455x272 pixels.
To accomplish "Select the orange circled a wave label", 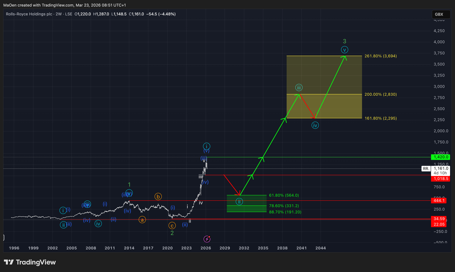I will pyautogui.click(x=142, y=219).
